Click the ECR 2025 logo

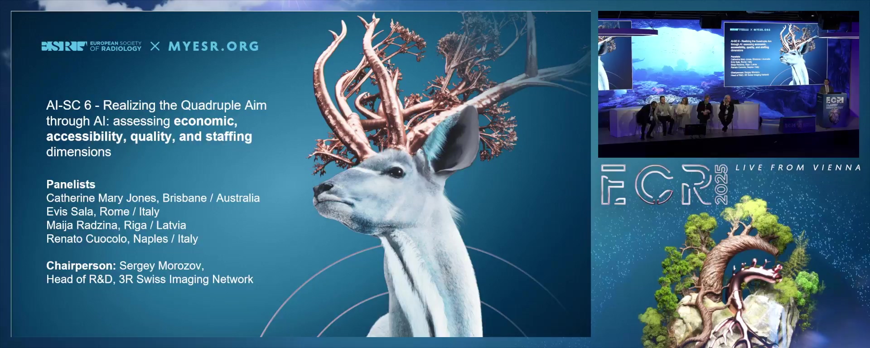[665, 184]
